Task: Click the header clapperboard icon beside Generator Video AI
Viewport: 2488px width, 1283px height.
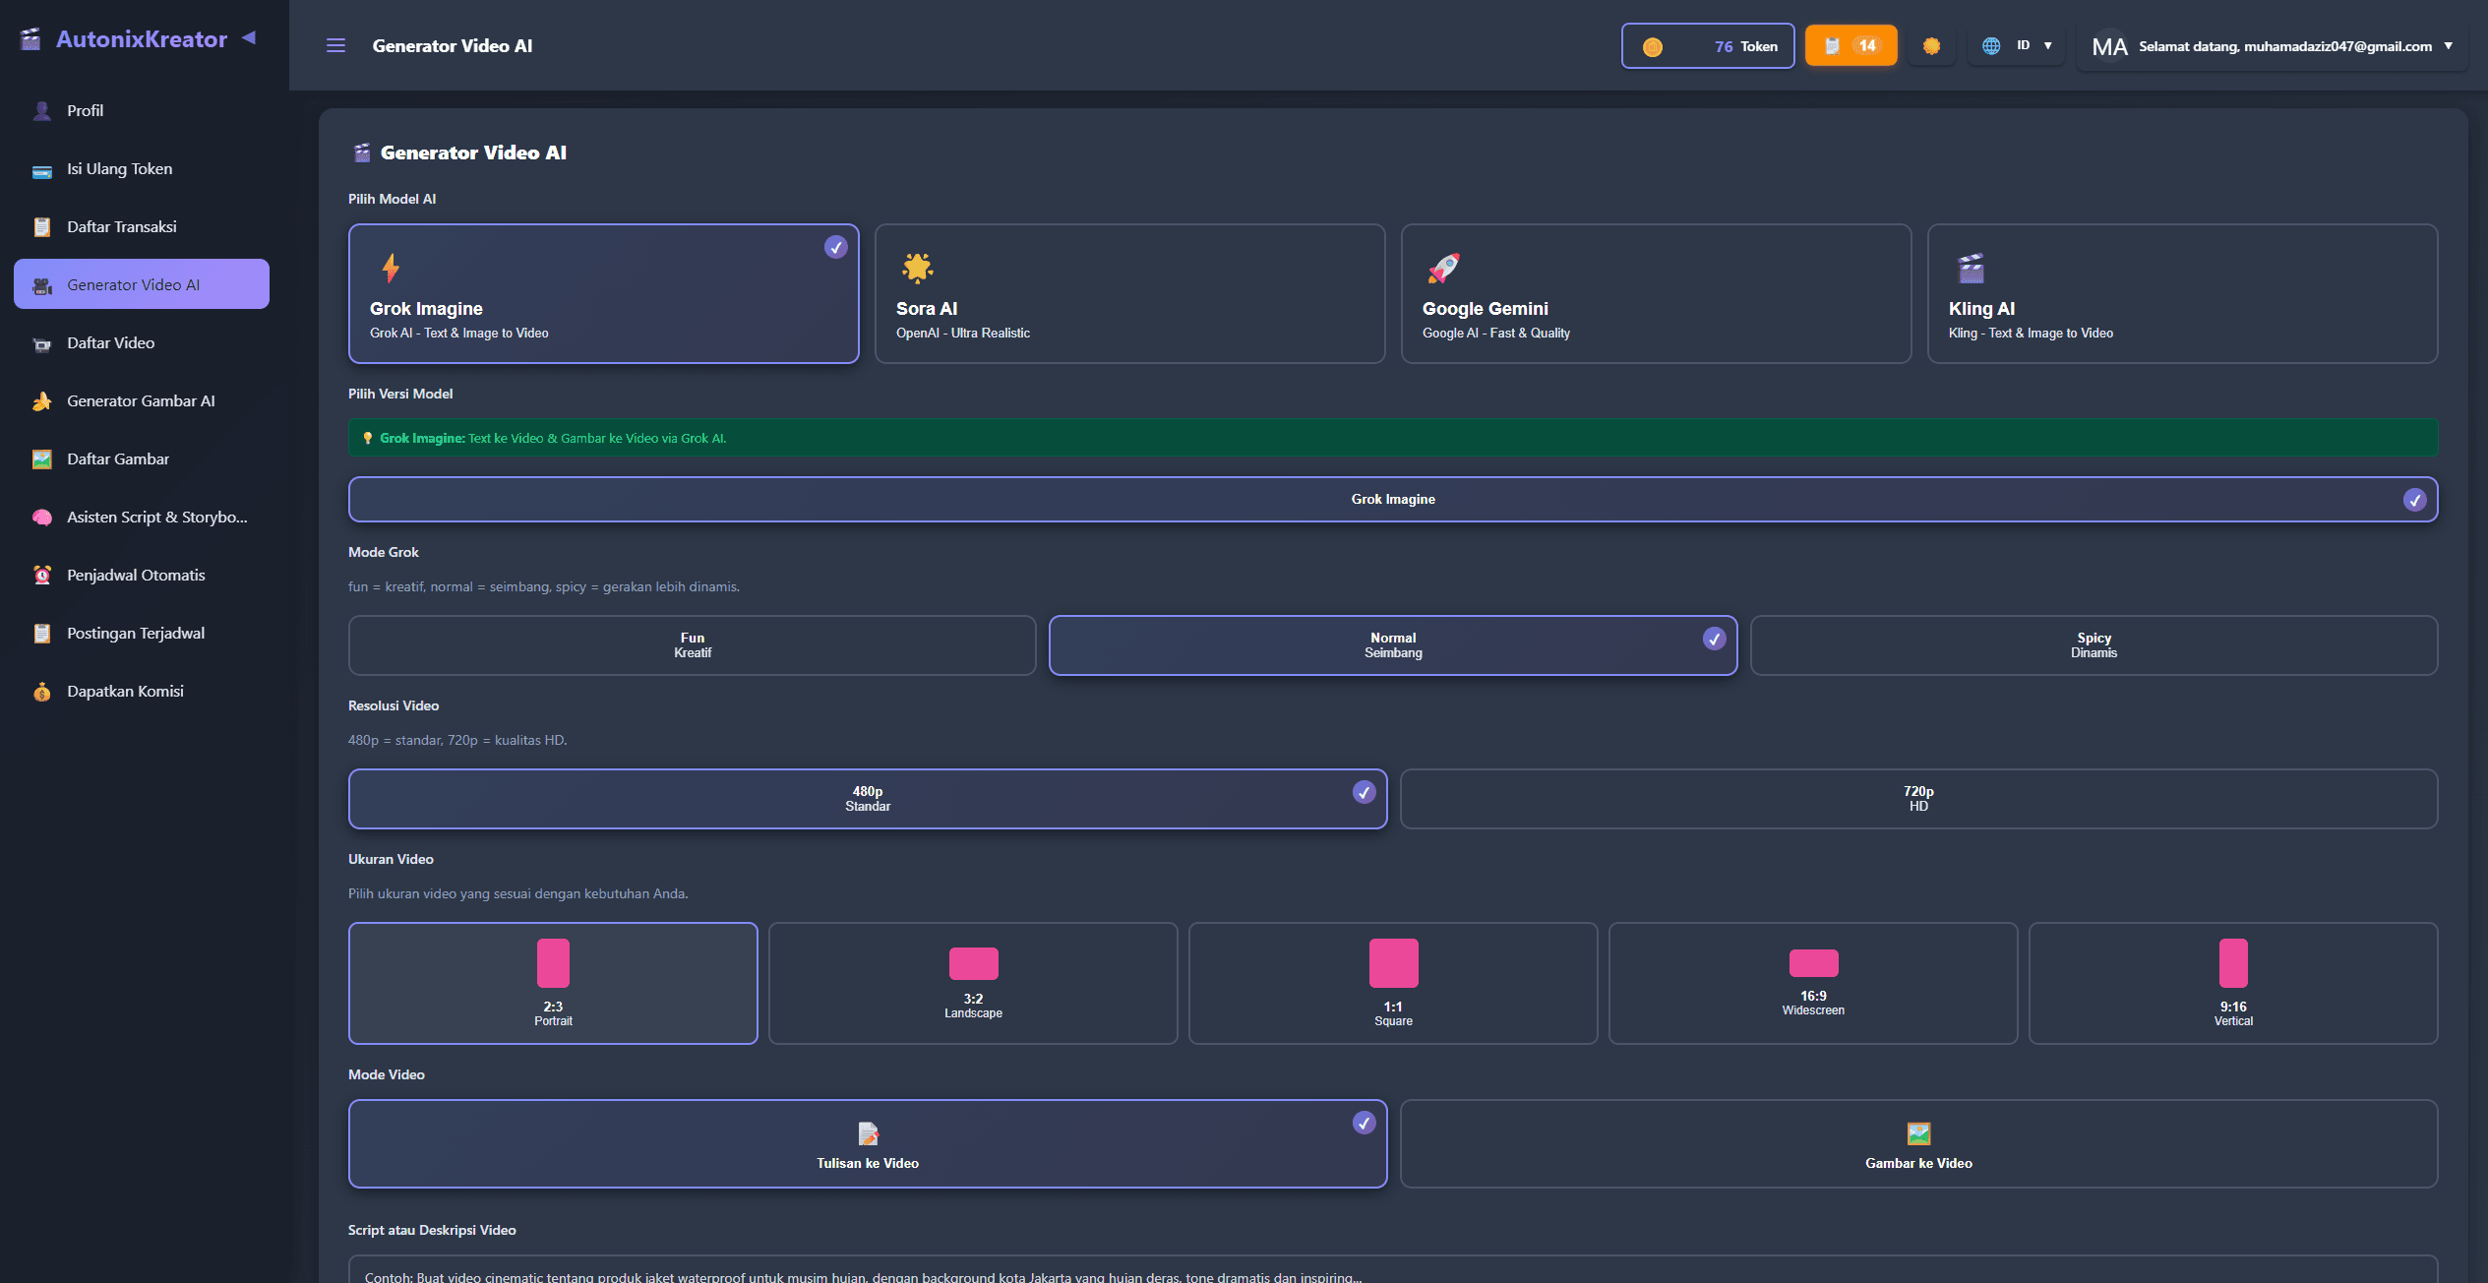Action: 361,153
